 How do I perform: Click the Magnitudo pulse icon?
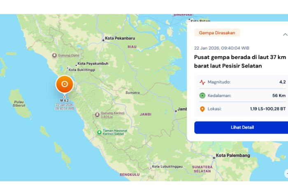(x=202, y=82)
